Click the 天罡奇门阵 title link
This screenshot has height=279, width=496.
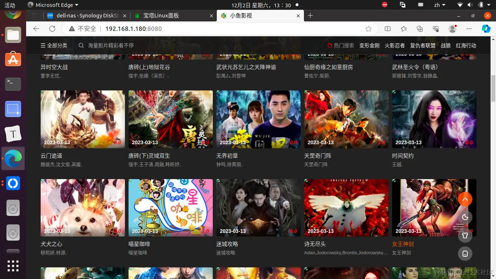tap(318, 156)
